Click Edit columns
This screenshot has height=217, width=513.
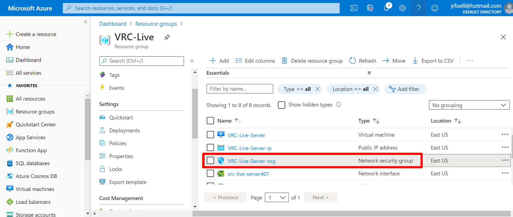[255, 61]
